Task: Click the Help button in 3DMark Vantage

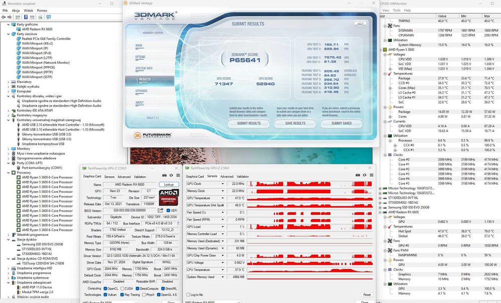Action: 360,24
